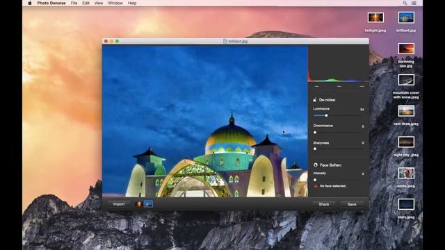Click the Face Soften section icon

[x=315, y=165]
